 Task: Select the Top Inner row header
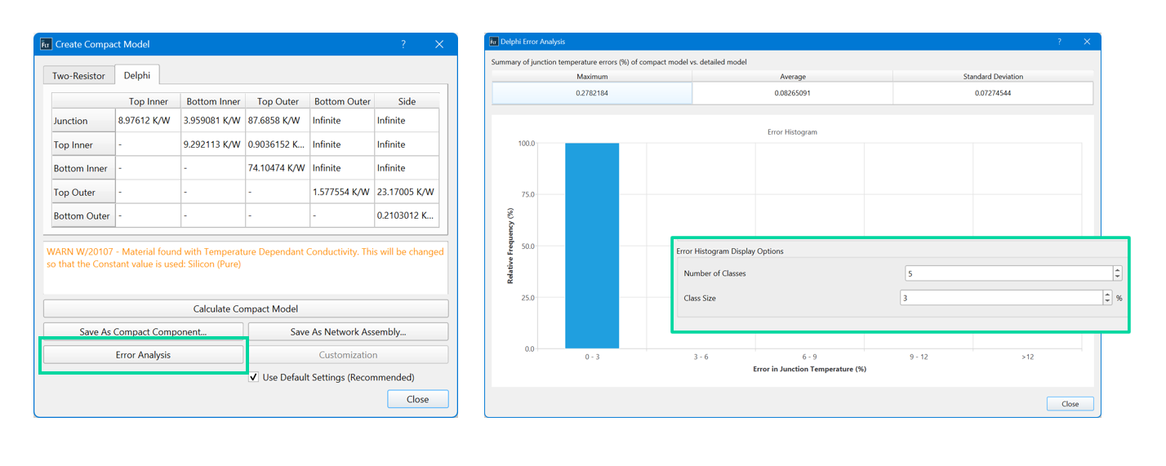(83, 144)
